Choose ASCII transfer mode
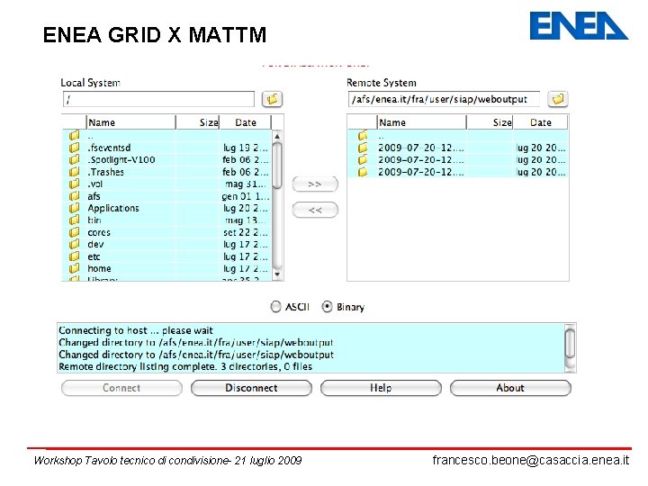Screen dimensions: 648x486 pos(275,307)
